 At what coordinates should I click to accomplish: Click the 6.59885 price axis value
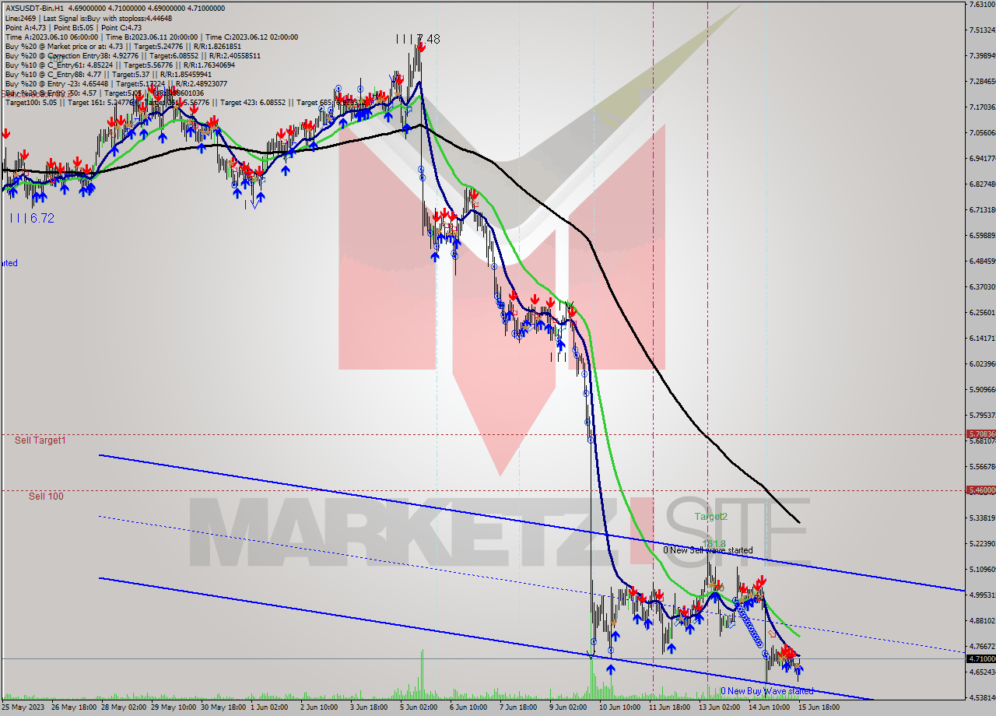click(x=983, y=236)
